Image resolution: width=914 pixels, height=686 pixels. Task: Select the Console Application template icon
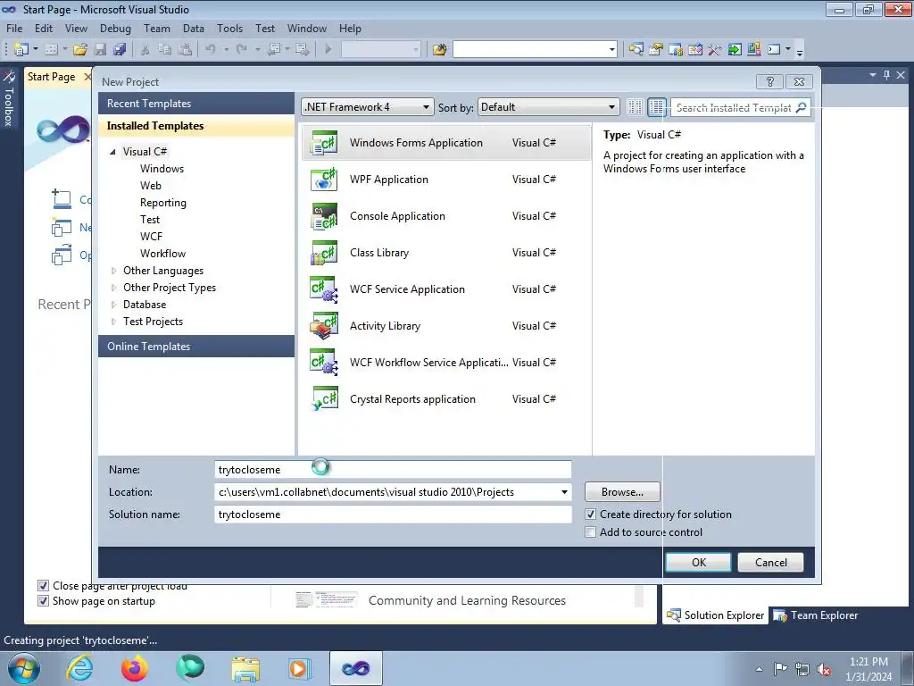323,216
